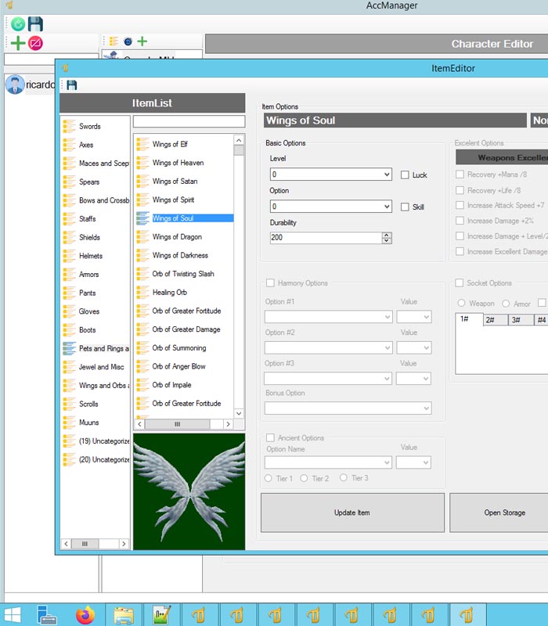
Task: Tick Recovery +Mana /8 excellent option
Action: click(460, 174)
